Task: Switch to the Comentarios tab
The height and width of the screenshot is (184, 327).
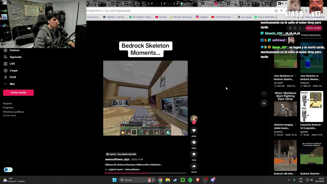Action: 286,35
